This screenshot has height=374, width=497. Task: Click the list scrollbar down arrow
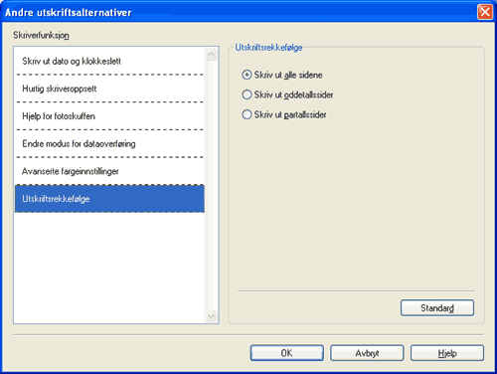tap(211, 316)
